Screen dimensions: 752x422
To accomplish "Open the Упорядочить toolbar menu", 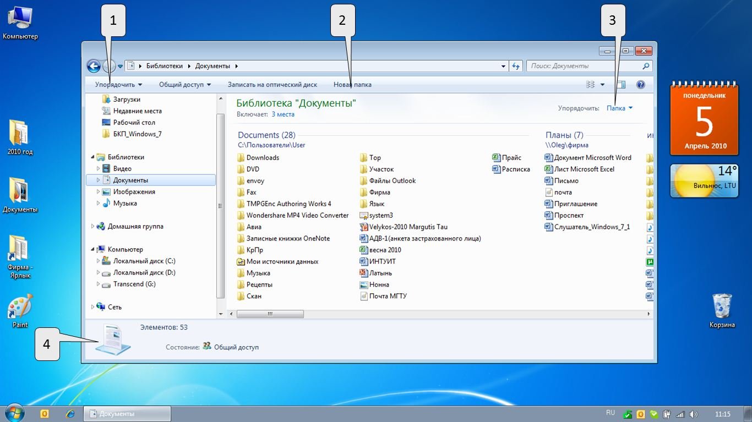I will (x=118, y=85).
